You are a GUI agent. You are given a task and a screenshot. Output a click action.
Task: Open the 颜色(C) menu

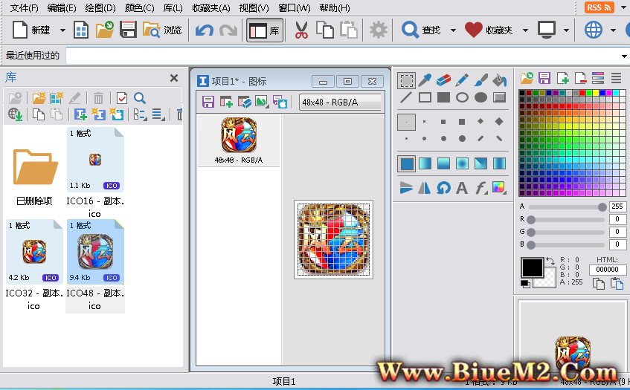click(139, 7)
